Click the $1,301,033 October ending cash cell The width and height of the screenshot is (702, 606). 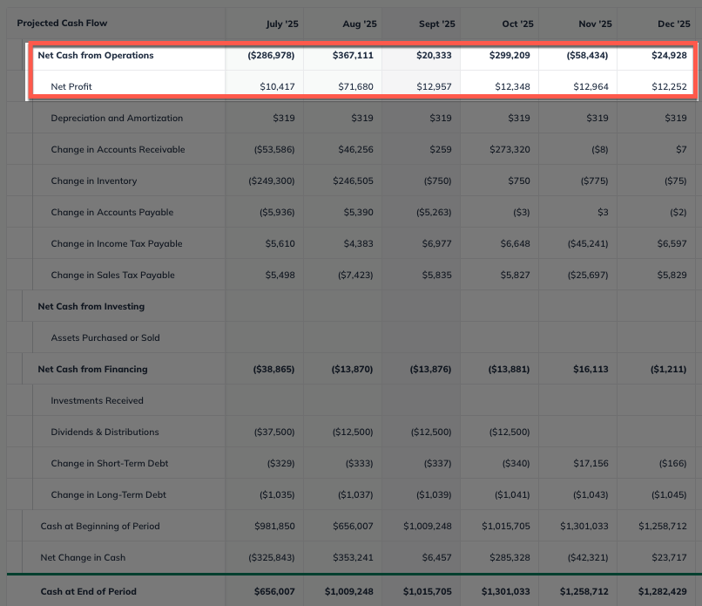506,591
